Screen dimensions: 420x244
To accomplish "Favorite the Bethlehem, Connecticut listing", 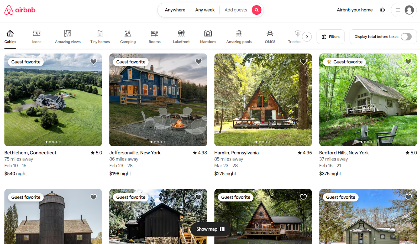I will tap(93, 61).
